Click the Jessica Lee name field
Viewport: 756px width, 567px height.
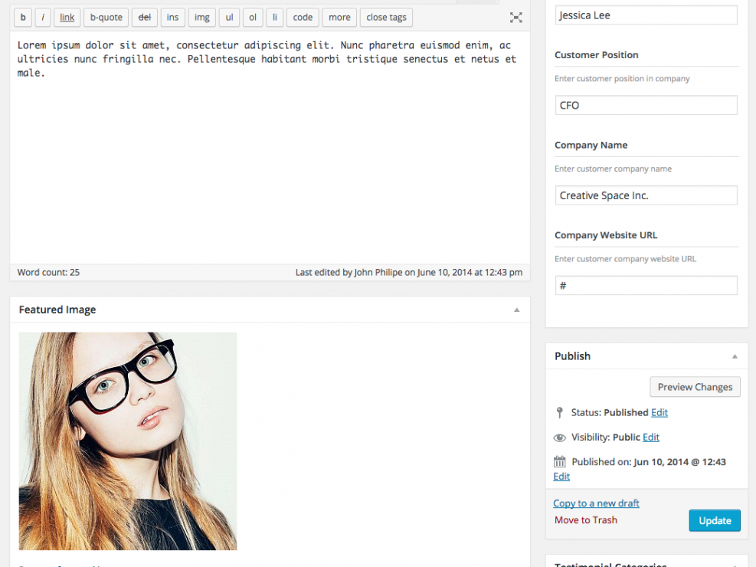click(x=646, y=15)
